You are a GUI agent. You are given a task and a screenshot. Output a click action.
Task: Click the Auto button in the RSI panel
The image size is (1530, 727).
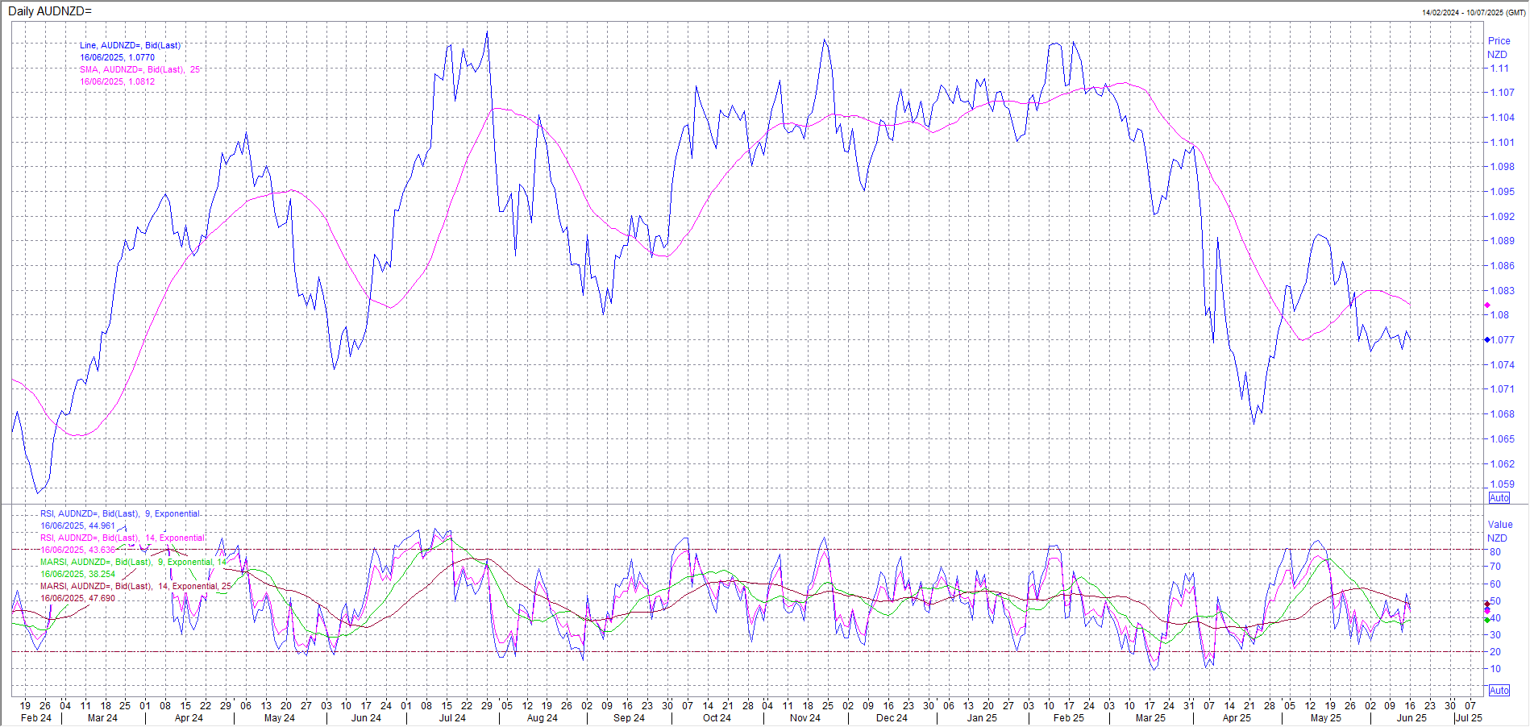(1499, 691)
